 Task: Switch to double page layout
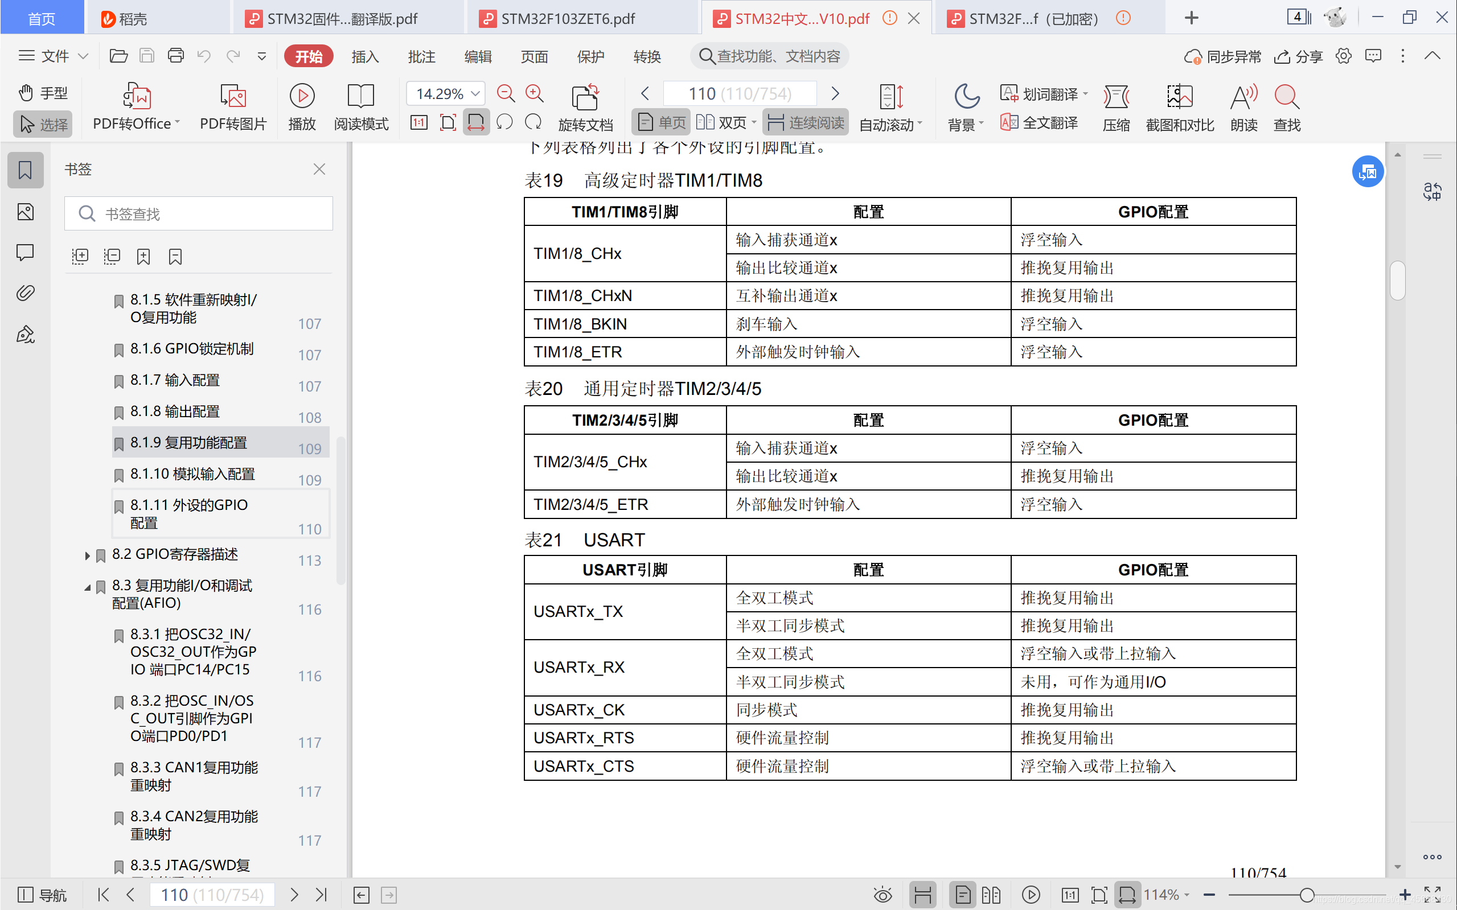725,123
